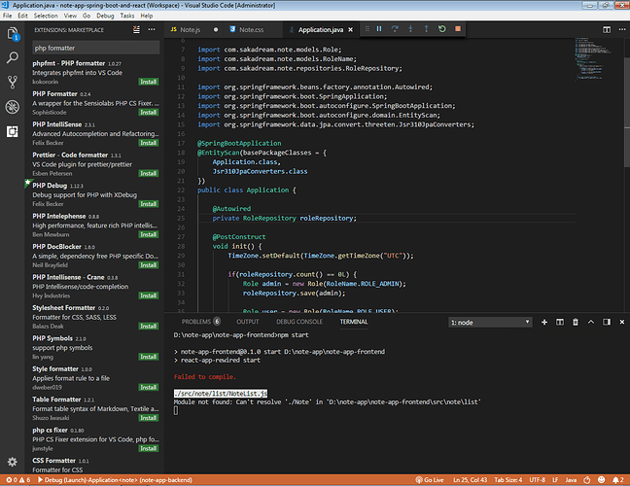The image size is (630, 486).
Task: Open extensions panel More Actions ellipsis
Action: pos(152,30)
